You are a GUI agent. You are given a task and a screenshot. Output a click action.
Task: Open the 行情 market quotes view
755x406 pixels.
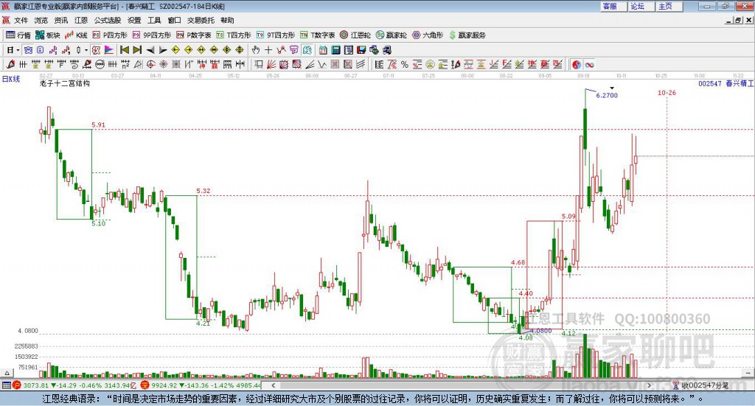[18, 35]
